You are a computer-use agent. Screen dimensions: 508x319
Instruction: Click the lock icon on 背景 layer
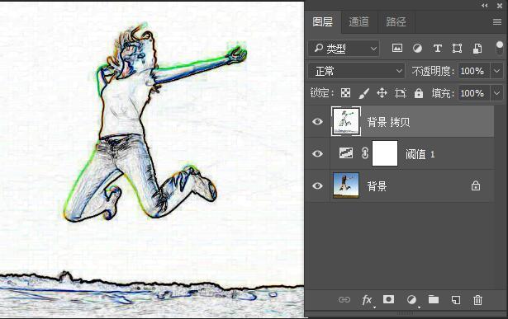[x=476, y=185]
